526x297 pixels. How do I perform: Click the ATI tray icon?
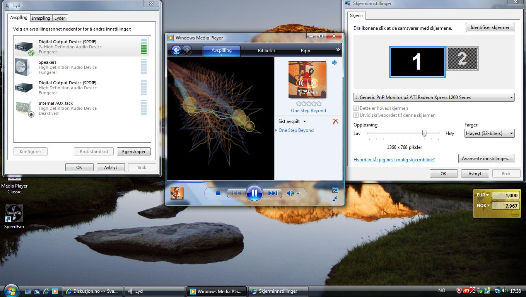(466, 291)
